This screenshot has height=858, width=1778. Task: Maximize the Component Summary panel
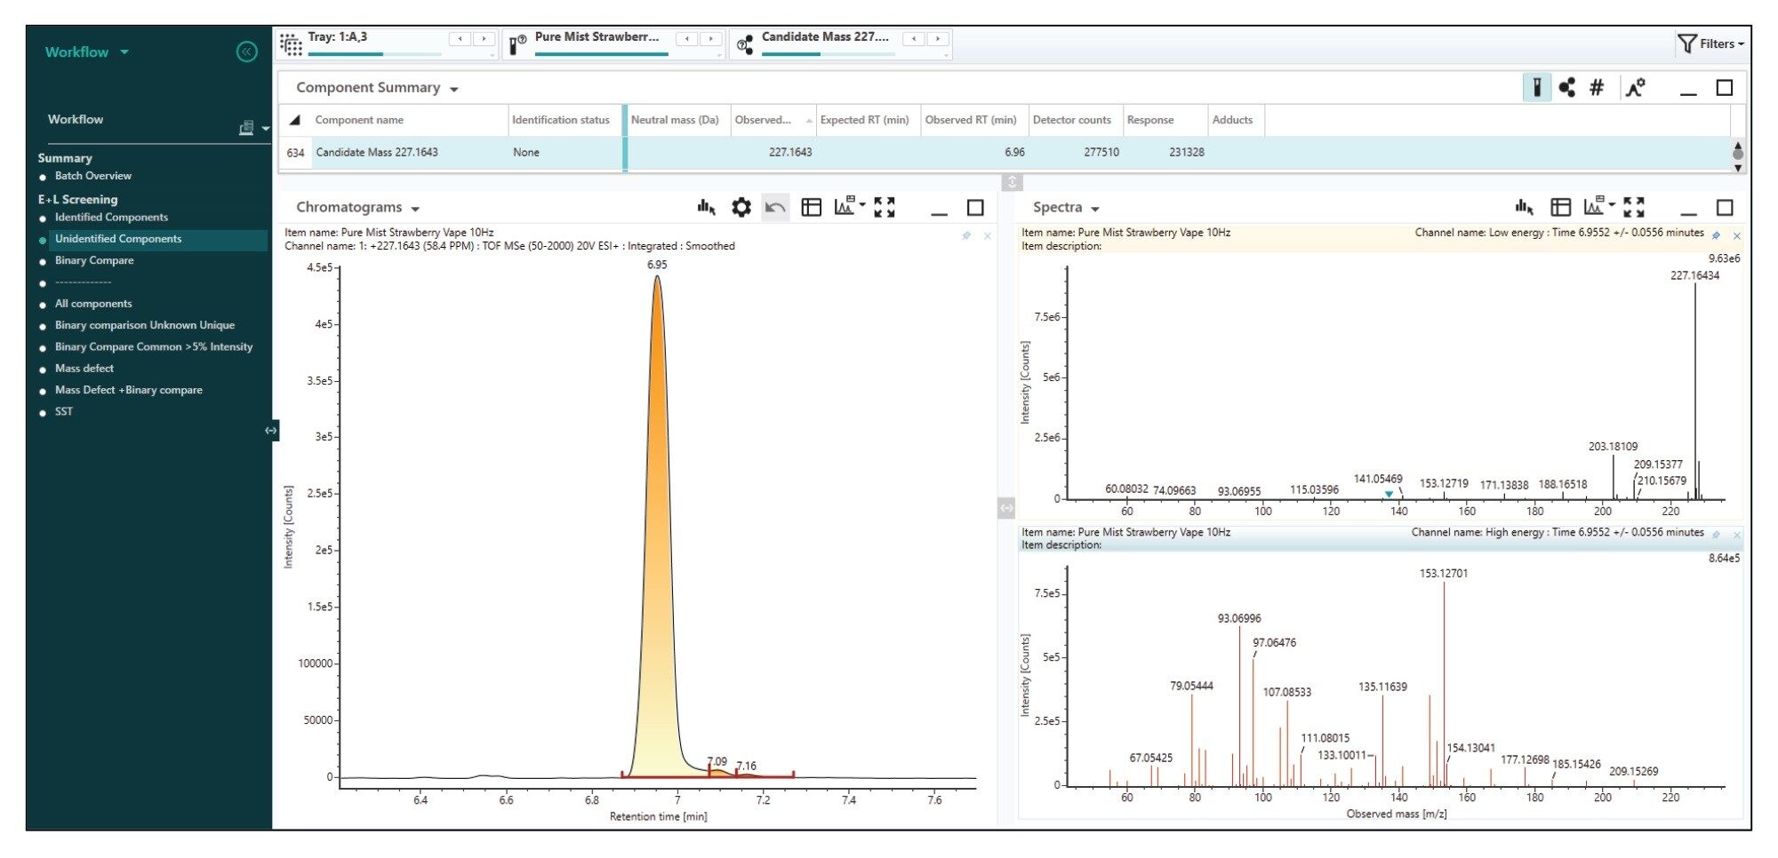pyautogui.click(x=1725, y=87)
